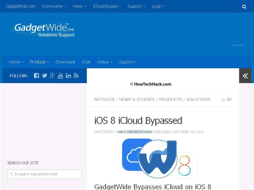Open the search magnifier icon in top bar
The width and height of the screenshot is (254, 190).
point(244,7)
